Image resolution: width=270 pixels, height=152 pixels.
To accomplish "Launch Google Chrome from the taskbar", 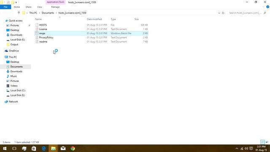I will click(x=73, y=148).
